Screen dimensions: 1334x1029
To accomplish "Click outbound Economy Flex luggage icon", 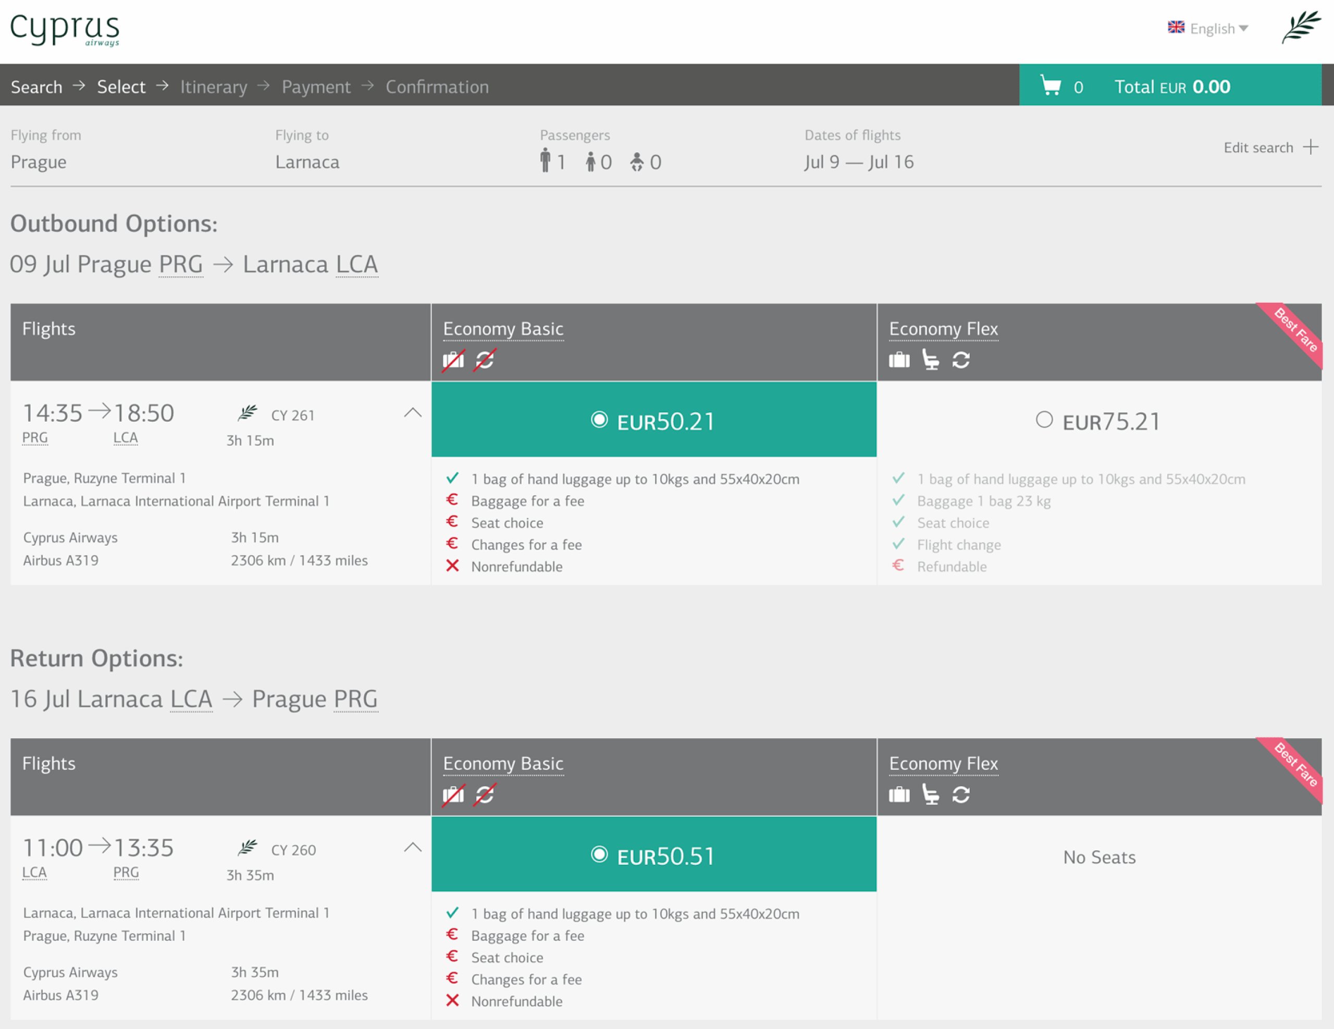I will coord(899,360).
